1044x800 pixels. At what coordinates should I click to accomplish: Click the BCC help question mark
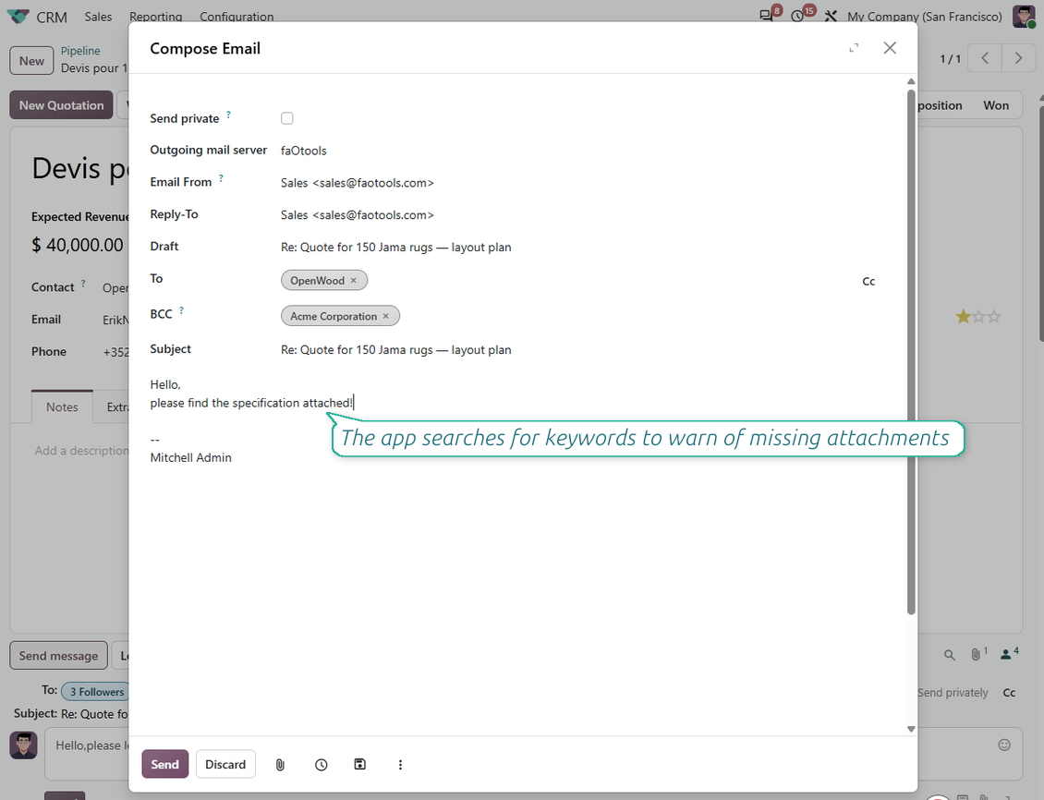(182, 310)
